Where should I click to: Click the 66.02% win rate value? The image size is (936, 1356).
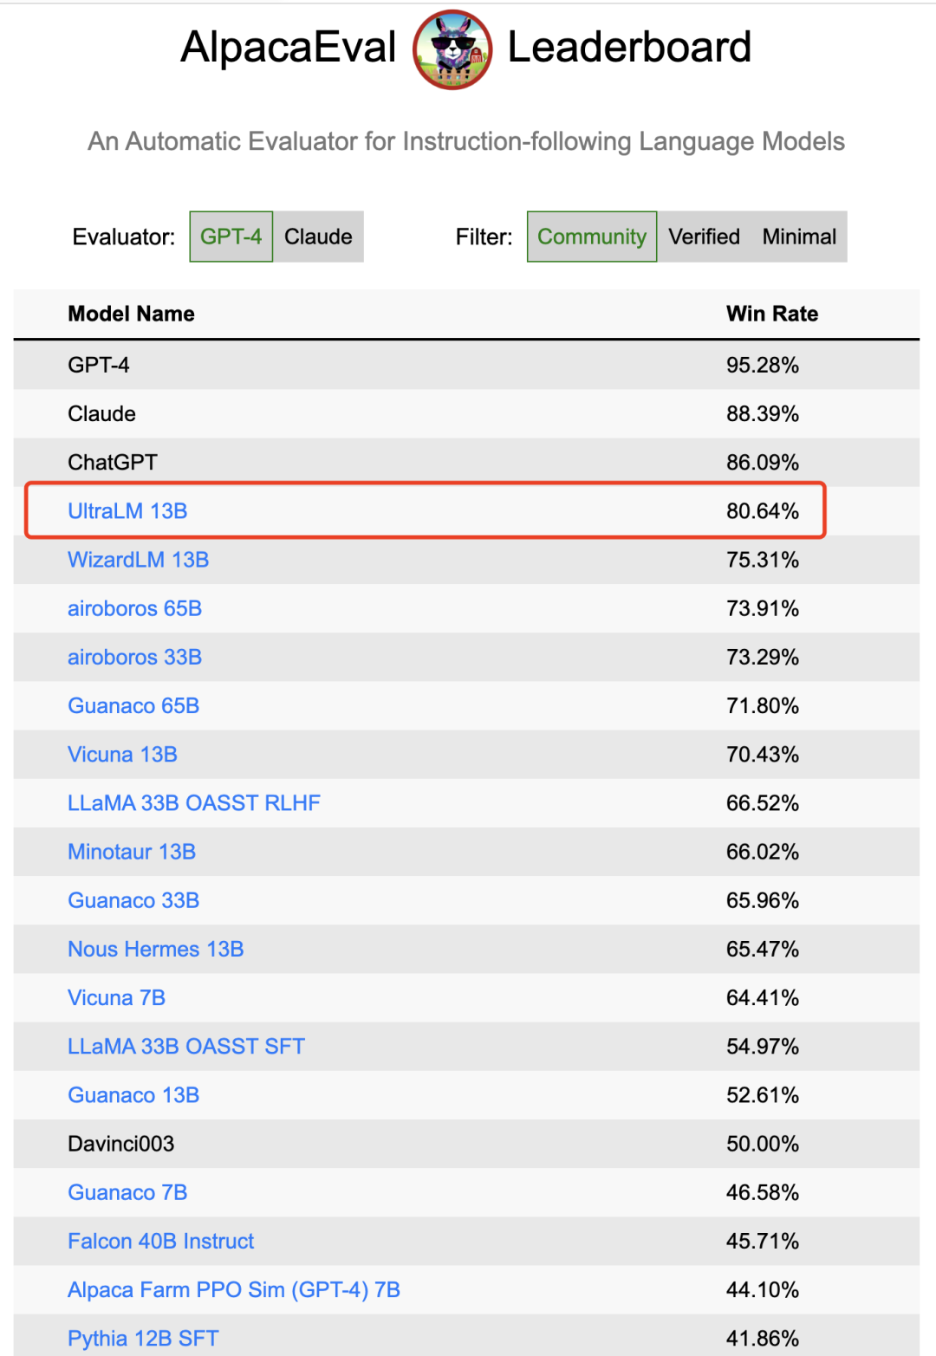(x=763, y=852)
